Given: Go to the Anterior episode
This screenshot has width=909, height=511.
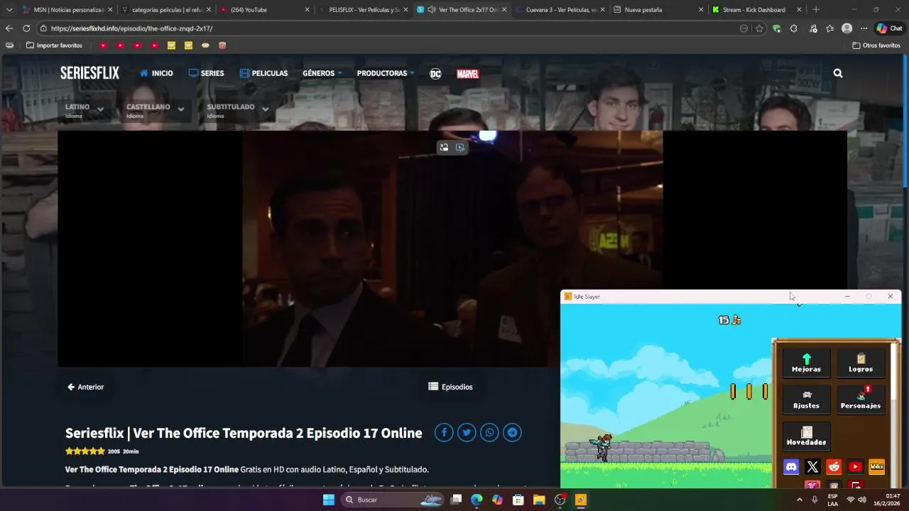Looking at the screenshot, I should click(86, 387).
